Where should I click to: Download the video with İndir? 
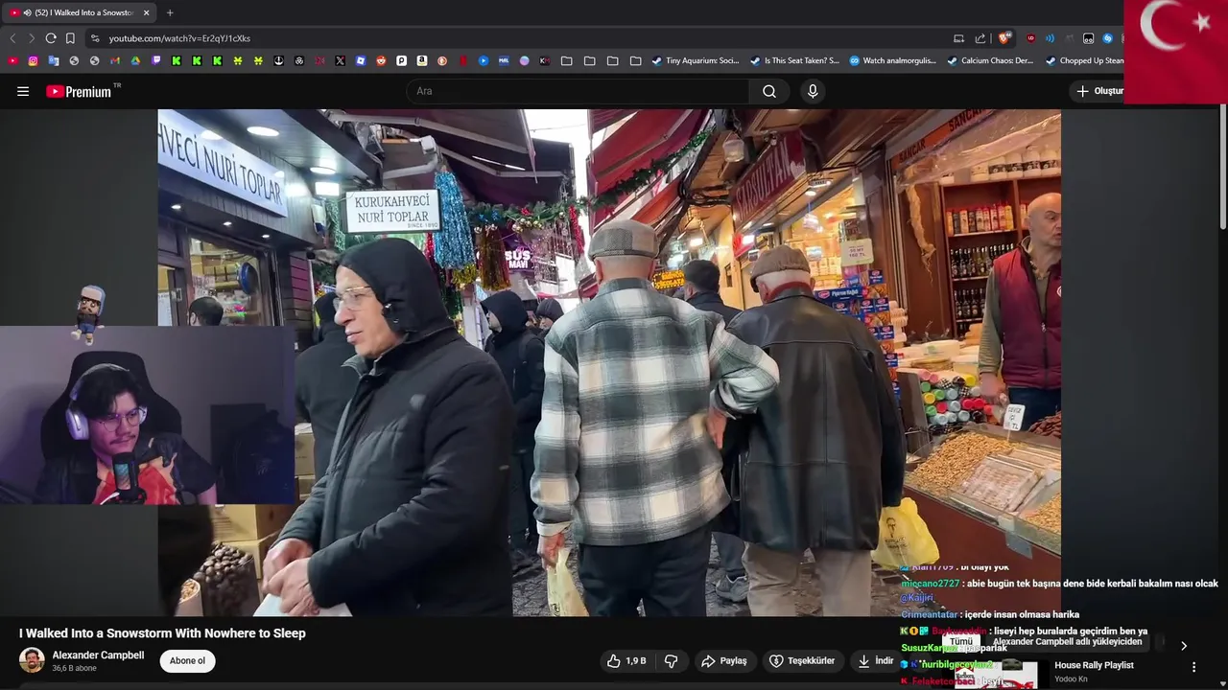[x=876, y=661]
